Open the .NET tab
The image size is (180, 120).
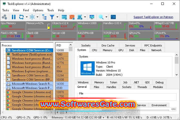pyautogui.click(x=136, y=82)
